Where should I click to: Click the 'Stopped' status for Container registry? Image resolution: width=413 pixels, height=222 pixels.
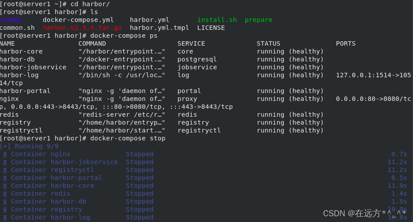coord(140,209)
